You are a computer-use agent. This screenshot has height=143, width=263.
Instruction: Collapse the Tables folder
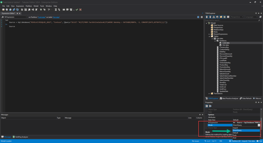(x=209, y=36)
